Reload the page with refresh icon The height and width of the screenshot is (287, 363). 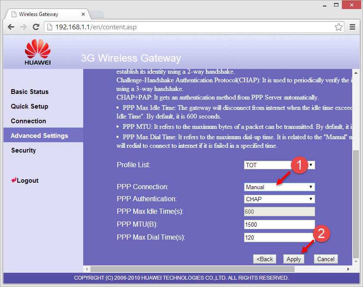(x=36, y=27)
